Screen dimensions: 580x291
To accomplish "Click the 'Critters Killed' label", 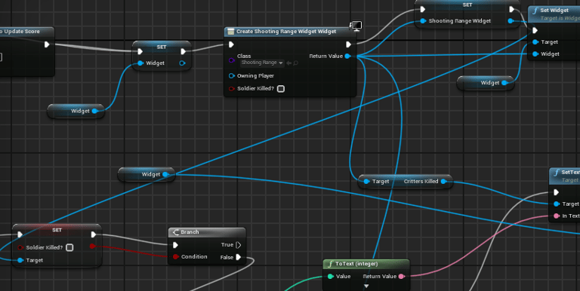I will [x=421, y=182].
